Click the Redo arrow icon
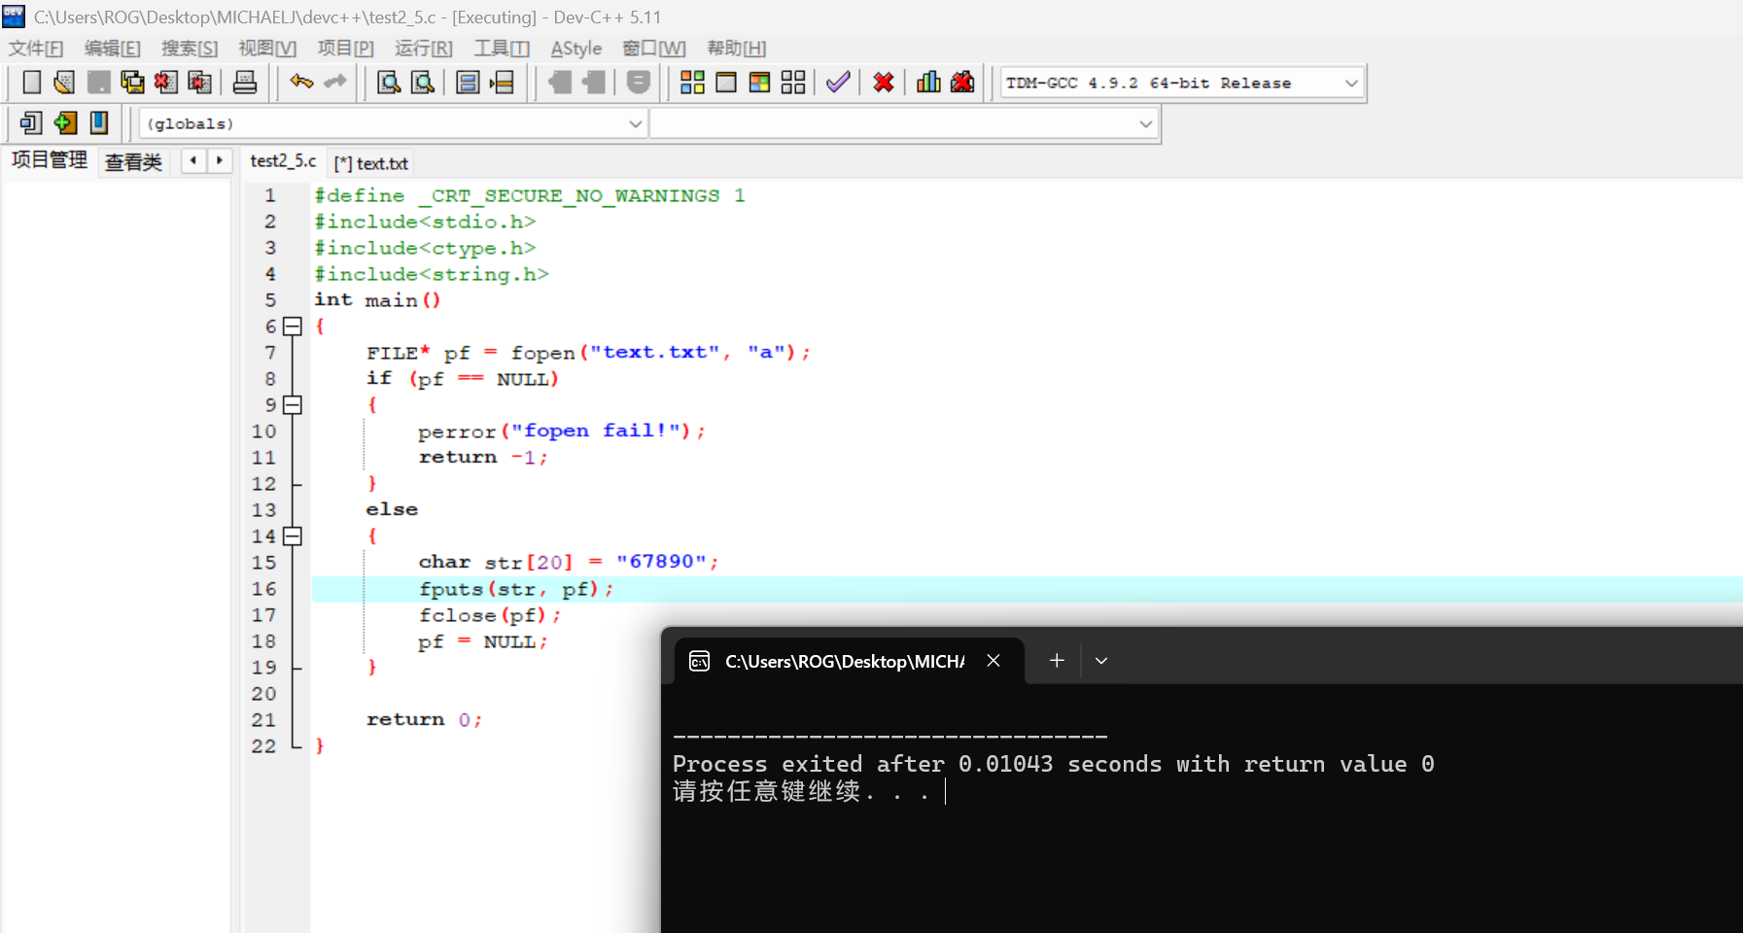1743x933 pixels. pos(335,83)
